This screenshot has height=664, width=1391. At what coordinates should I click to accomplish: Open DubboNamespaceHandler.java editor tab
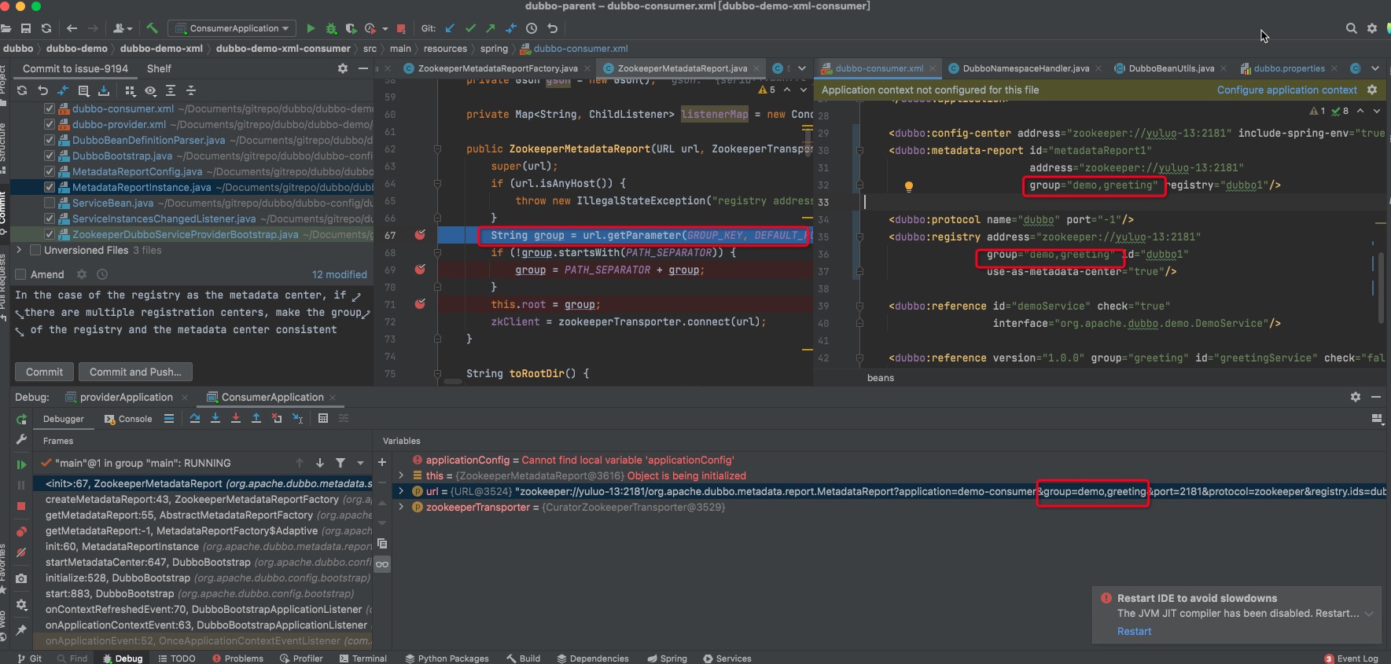coord(1025,68)
